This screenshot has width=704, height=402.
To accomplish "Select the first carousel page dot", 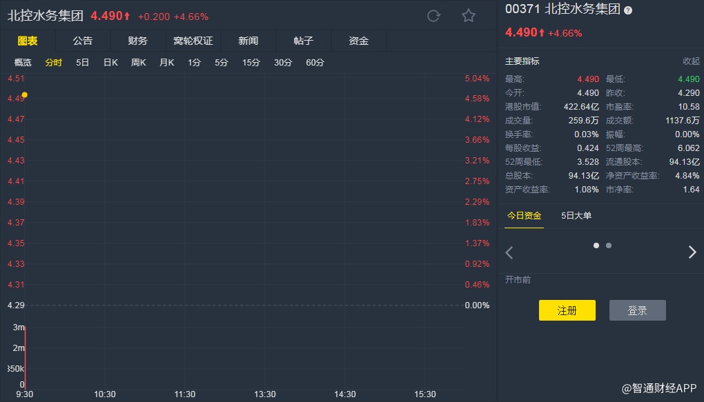I will click(x=596, y=245).
